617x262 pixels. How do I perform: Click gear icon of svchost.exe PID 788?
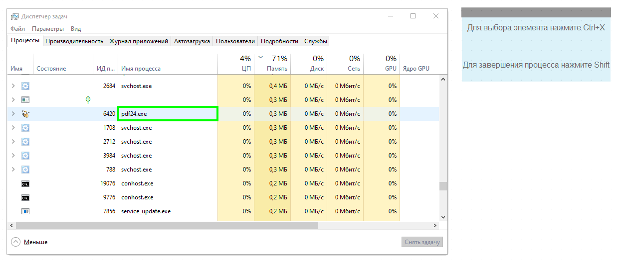(x=25, y=170)
